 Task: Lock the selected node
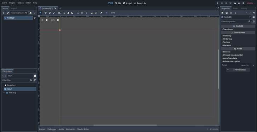[92, 13]
